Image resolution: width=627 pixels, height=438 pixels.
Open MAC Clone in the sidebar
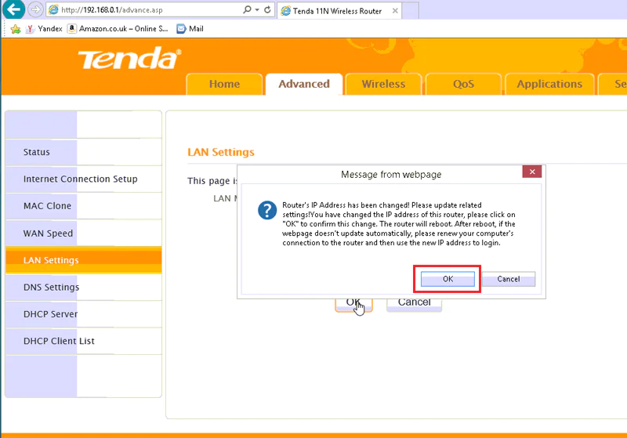[x=84, y=206]
